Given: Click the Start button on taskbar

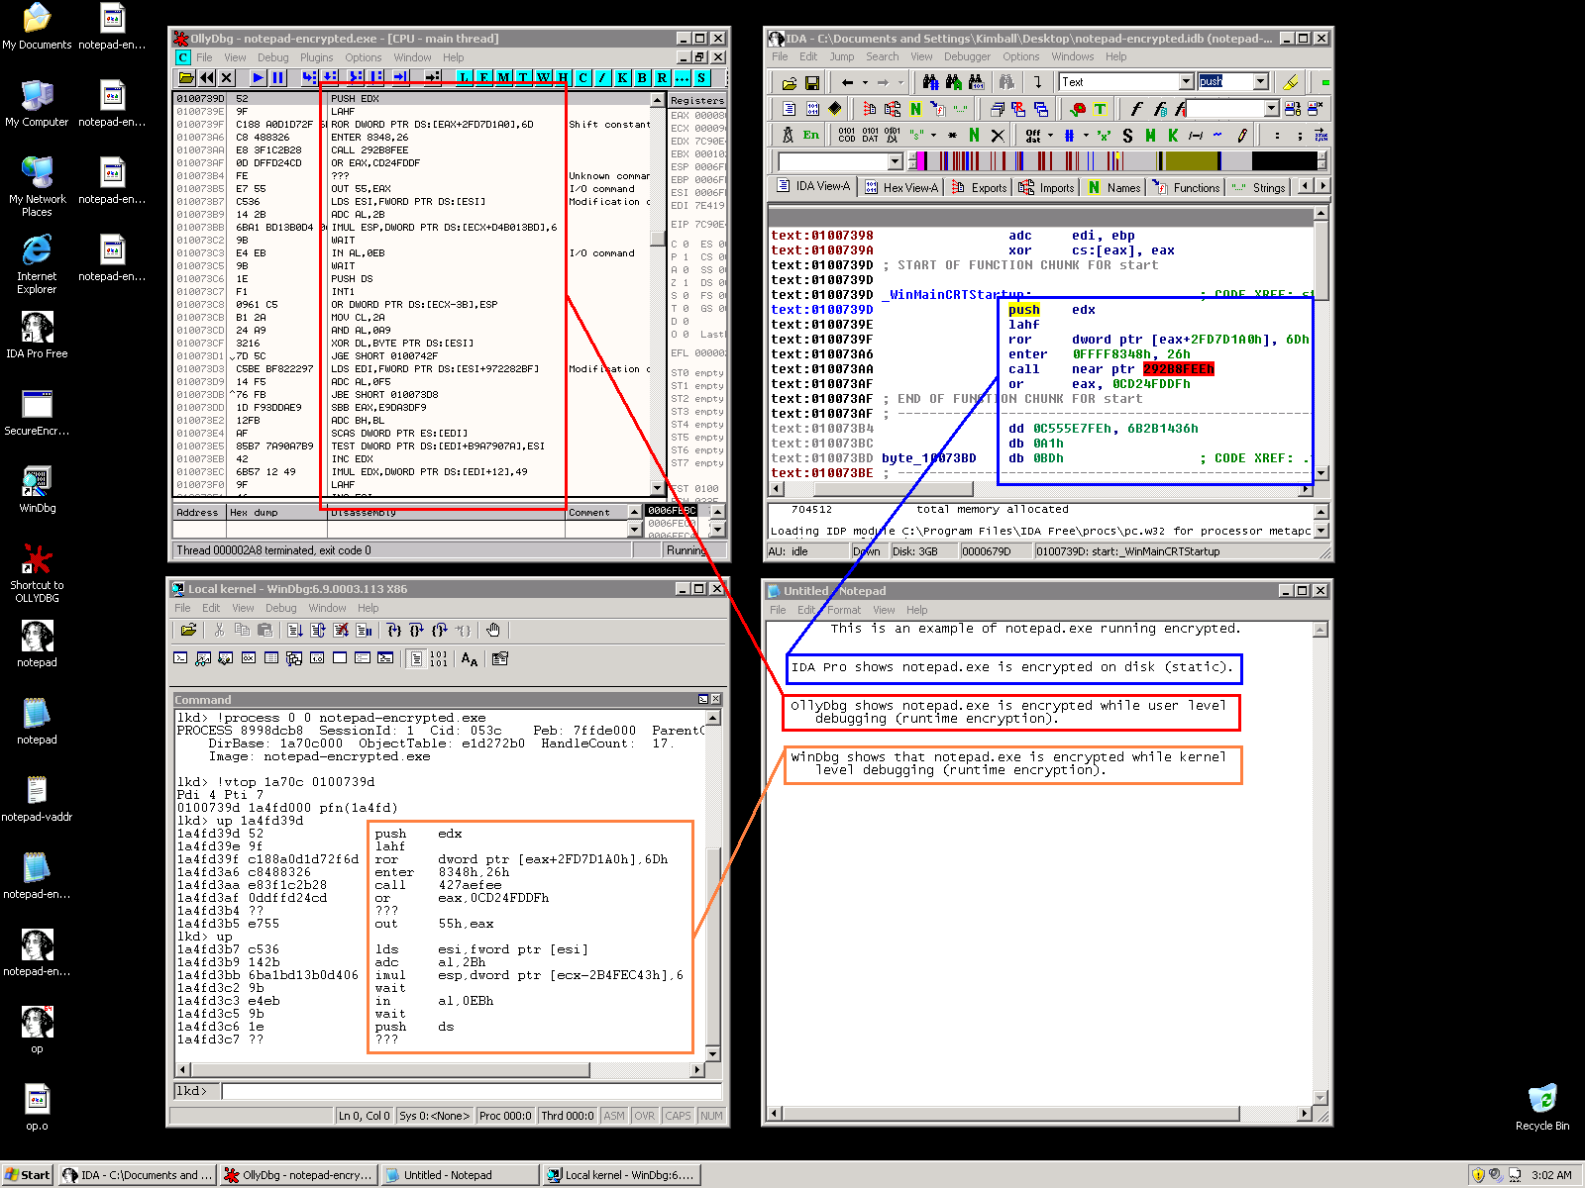Looking at the screenshot, I should pyautogui.click(x=27, y=1175).
